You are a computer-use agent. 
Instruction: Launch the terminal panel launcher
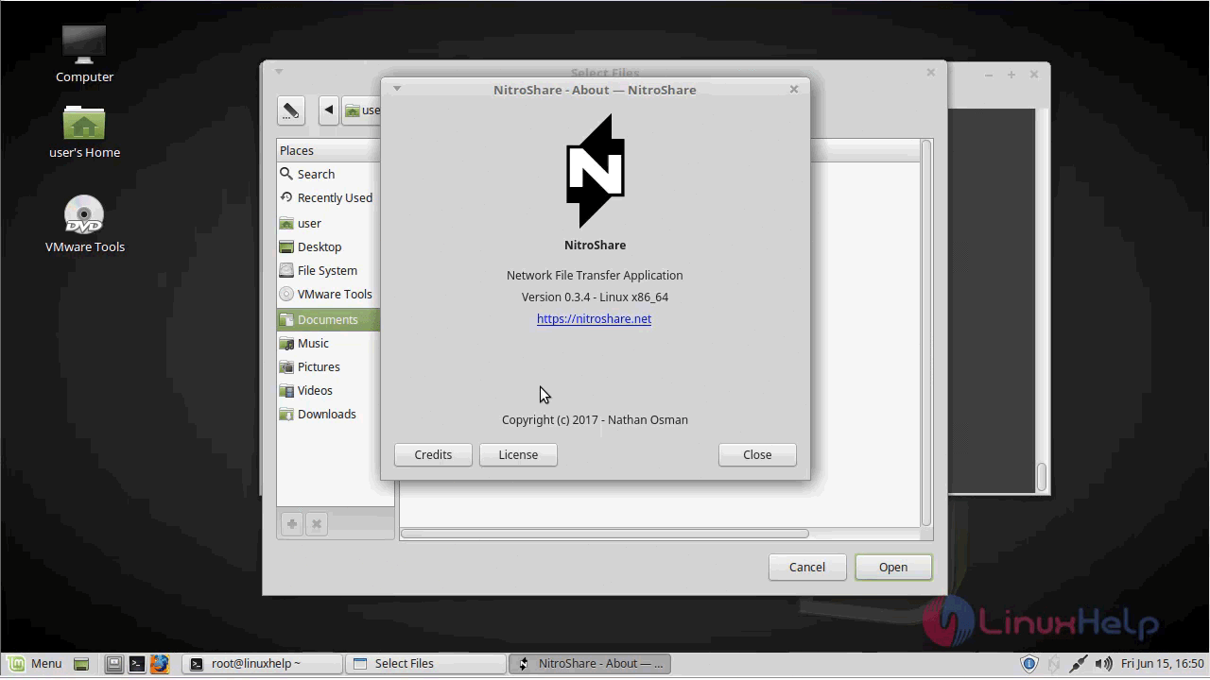click(x=137, y=664)
